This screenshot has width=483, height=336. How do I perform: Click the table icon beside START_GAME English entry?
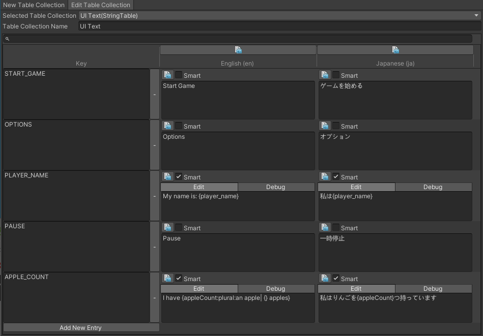coord(168,75)
